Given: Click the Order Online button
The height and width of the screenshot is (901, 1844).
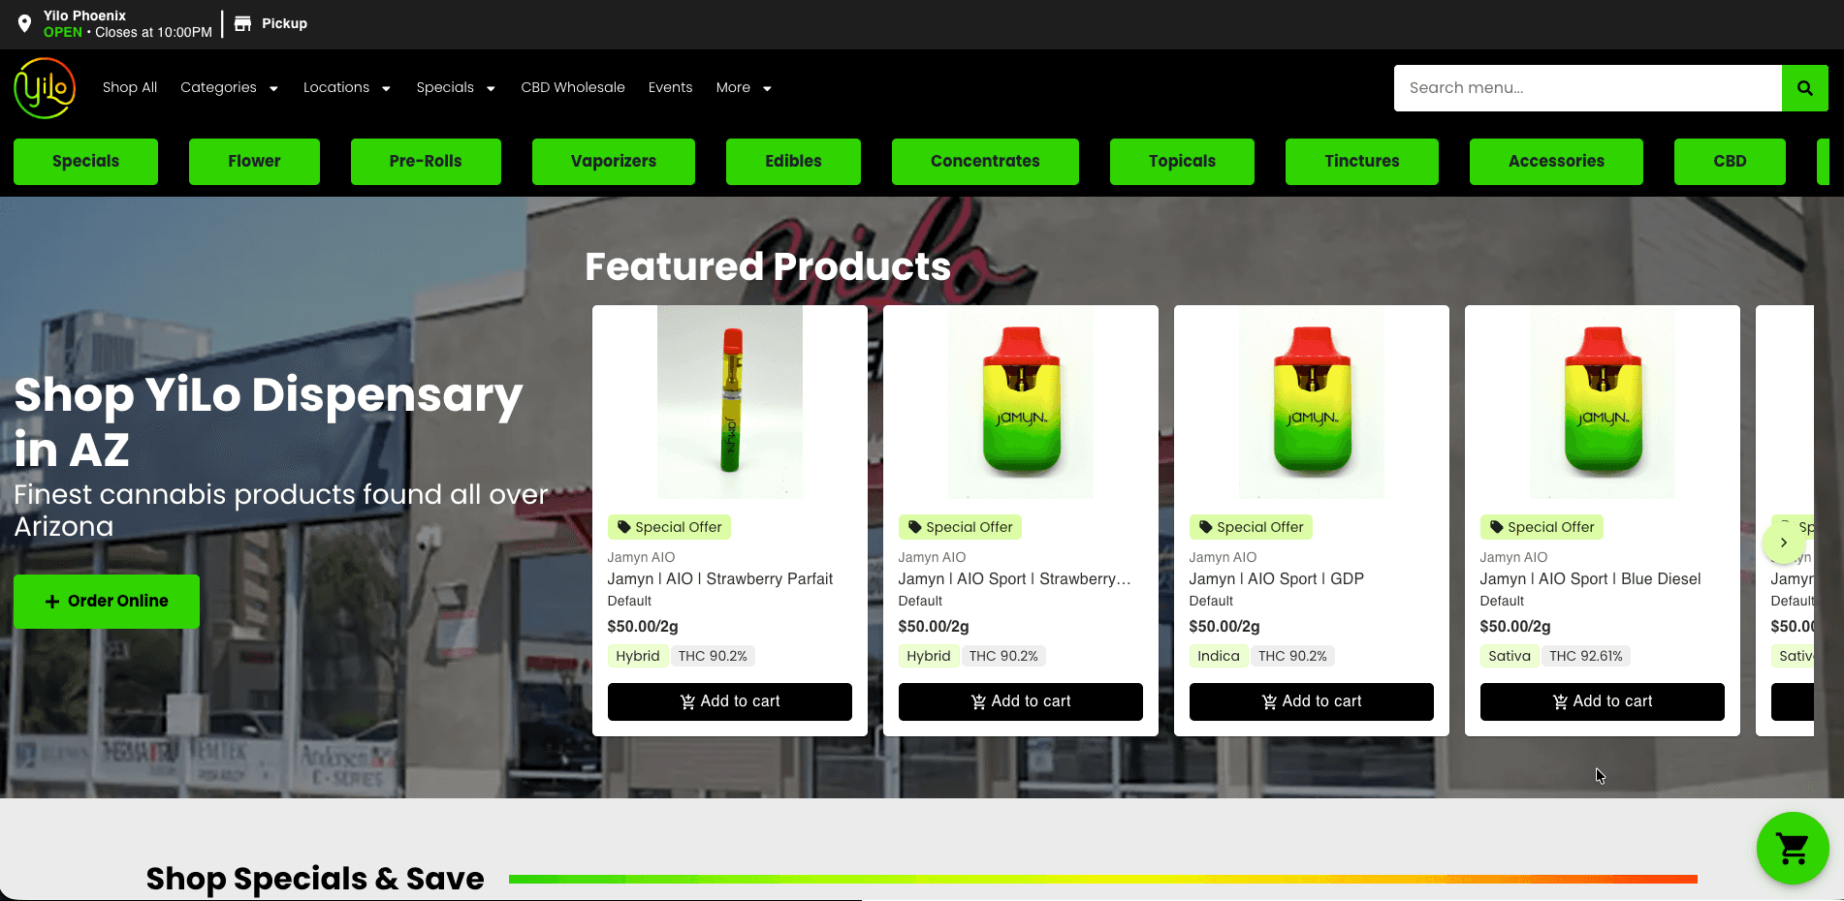Looking at the screenshot, I should 107,602.
